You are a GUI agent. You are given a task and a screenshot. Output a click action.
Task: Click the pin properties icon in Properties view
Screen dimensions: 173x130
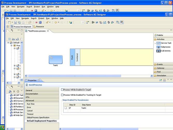(x=161, y=80)
